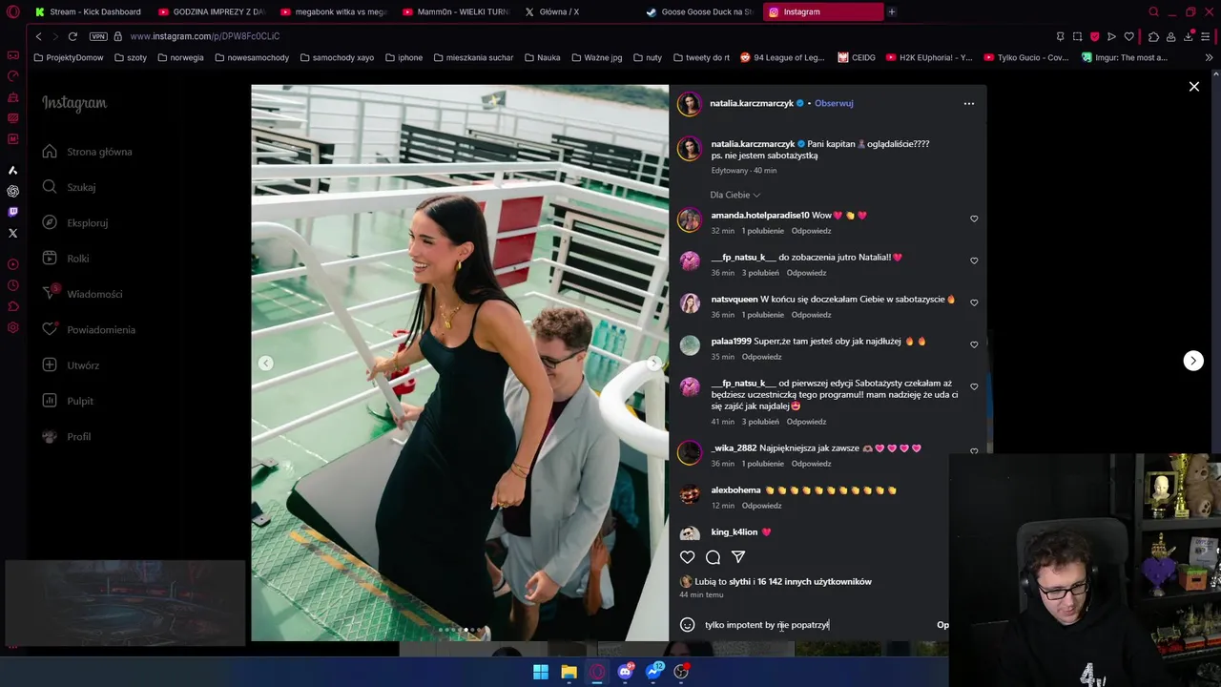
Task: Open Szukaj in Instagram sidebar
Action: click(70, 187)
